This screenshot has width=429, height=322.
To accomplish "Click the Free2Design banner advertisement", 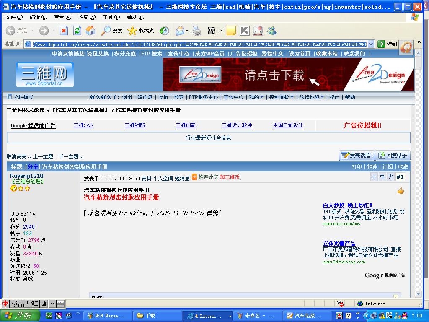I will click(x=288, y=74).
